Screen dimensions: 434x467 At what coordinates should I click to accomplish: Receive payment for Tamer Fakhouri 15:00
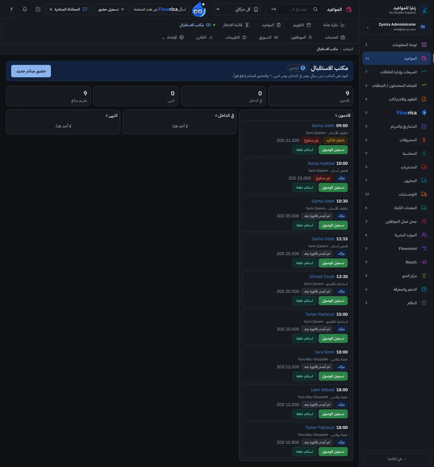(304, 338)
